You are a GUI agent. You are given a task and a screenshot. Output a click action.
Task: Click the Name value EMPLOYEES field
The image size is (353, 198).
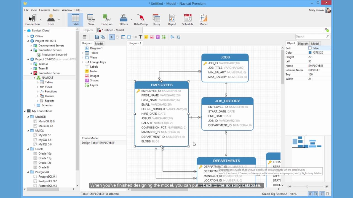319,66
